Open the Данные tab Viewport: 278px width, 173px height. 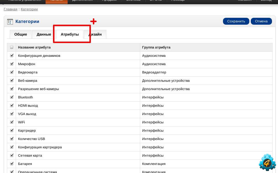click(x=44, y=34)
